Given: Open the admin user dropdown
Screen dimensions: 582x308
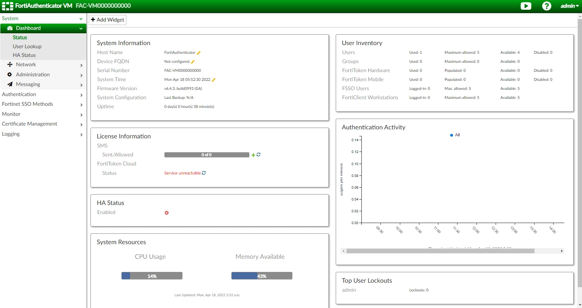Looking at the screenshot, I should click(x=570, y=6).
